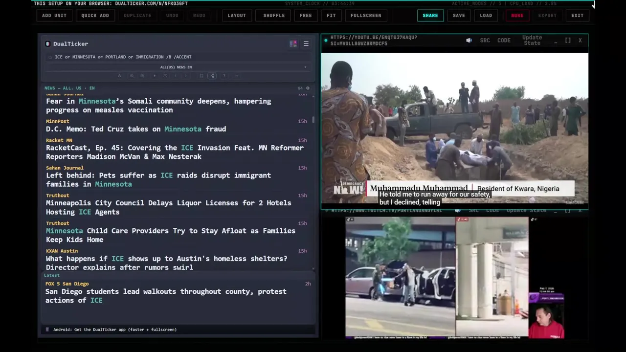Image resolution: width=626 pixels, height=352 pixels.
Task: Click FOX 5 San Diego source label
Action: pyautogui.click(x=67, y=284)
